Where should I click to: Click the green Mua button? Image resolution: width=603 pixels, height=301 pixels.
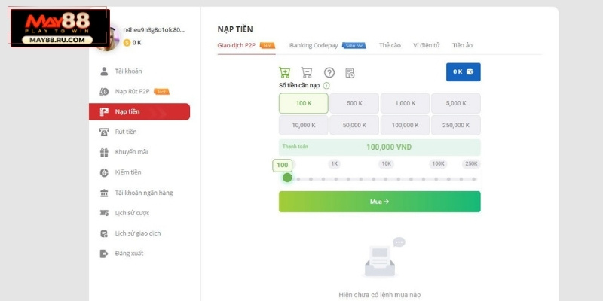click(x=380, y=202)
